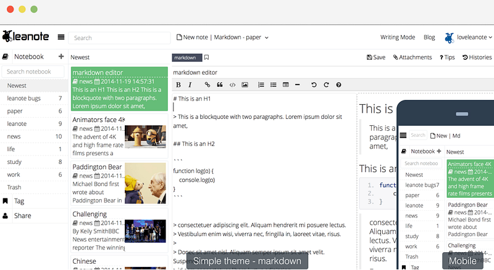This screenshot has height=270, width=494.
Task: Open the New note dropdown arrow
Action: click(x=267, y=38)
